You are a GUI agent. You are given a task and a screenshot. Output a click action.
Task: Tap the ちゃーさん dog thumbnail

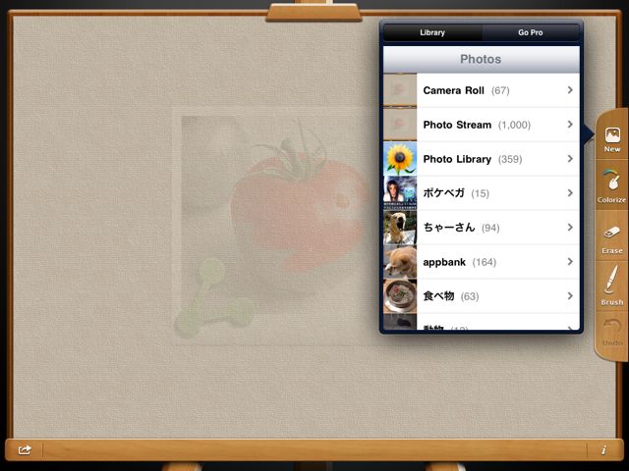tap(400, 228)
